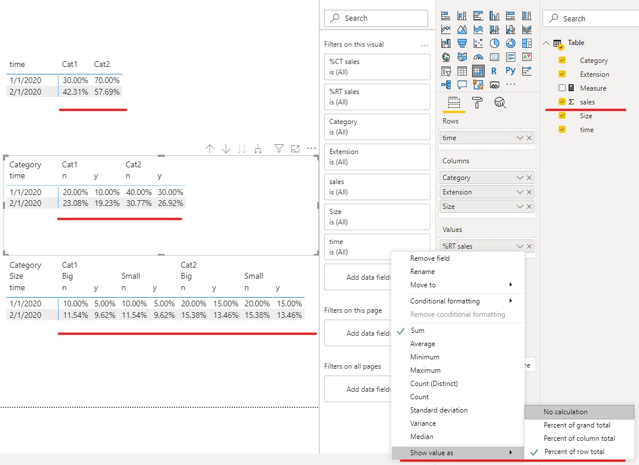
Task: Insert a Q&A speech bubble visual
Action: [462, 85]
